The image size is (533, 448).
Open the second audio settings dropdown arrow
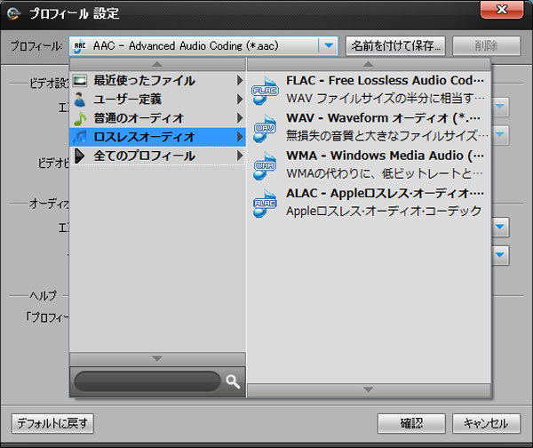tap(500, 255)
